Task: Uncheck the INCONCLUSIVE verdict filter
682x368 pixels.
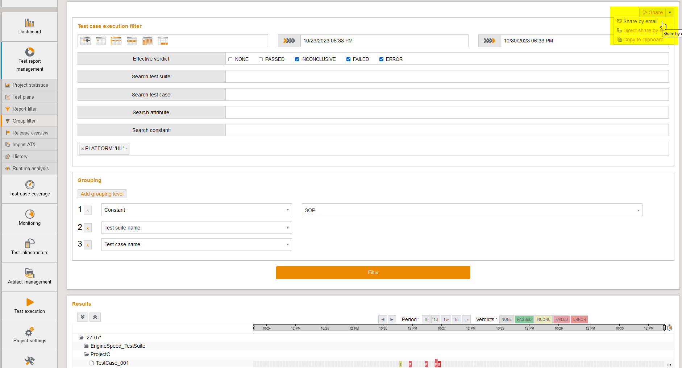Action: click(297, 59)
